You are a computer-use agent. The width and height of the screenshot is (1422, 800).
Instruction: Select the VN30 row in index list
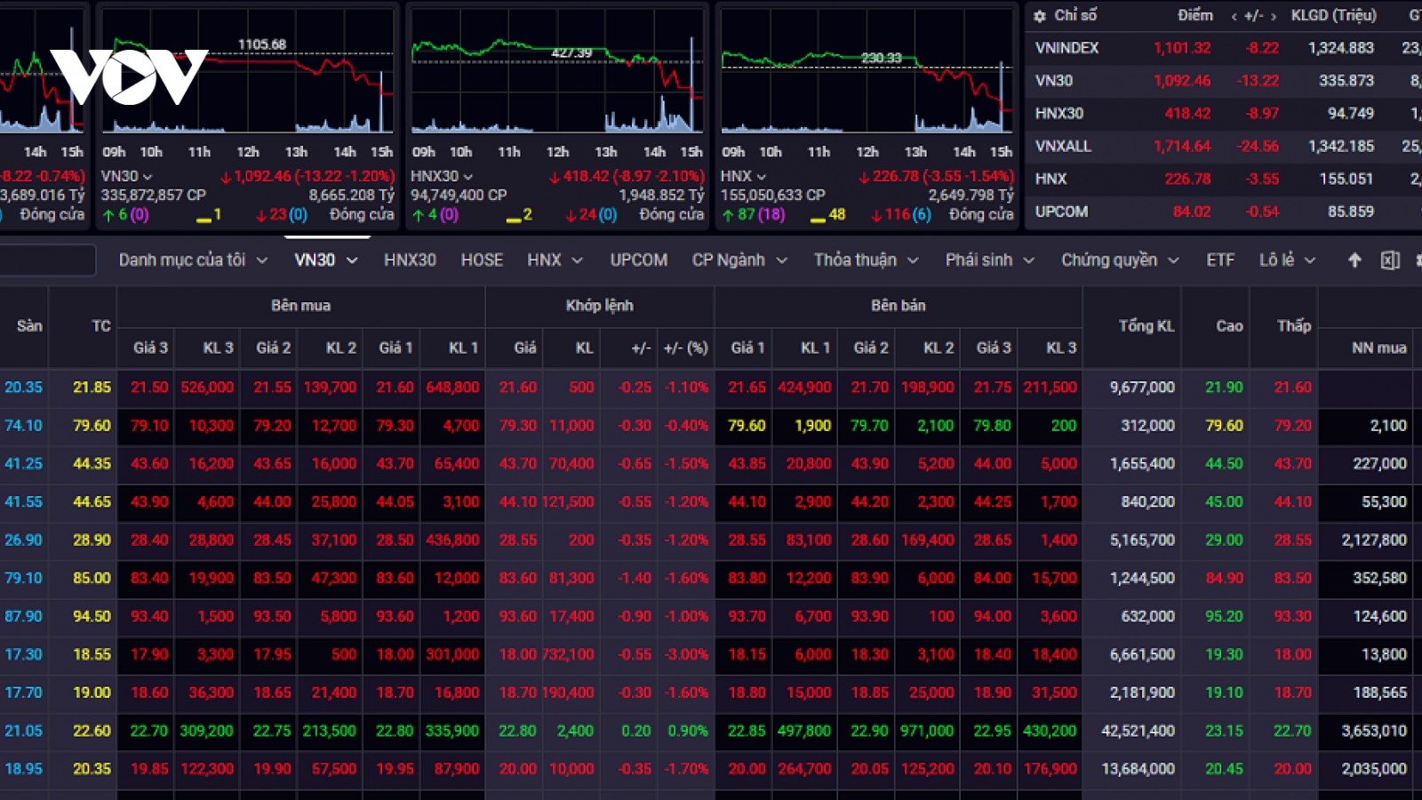click(x=1225, y=81)
